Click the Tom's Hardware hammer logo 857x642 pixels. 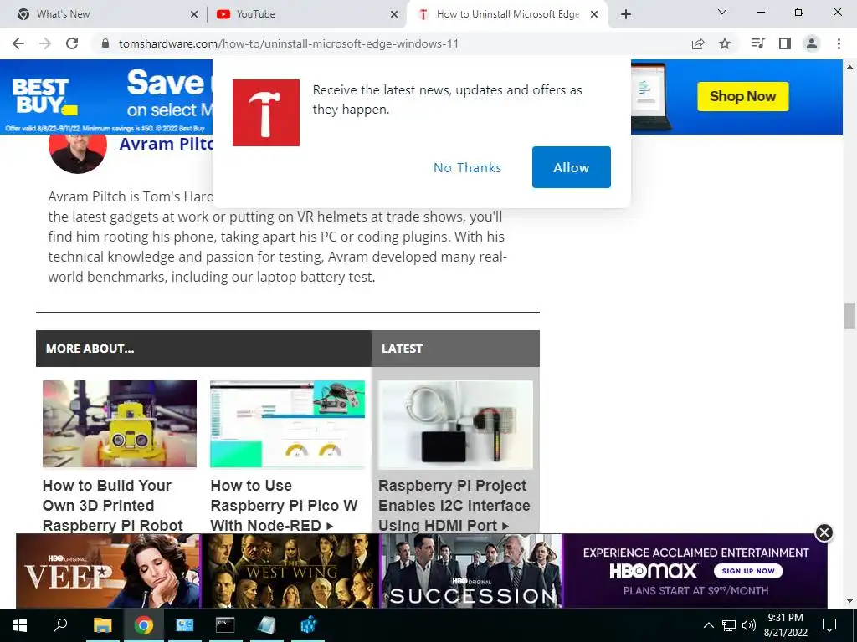(x=266, y=113)
